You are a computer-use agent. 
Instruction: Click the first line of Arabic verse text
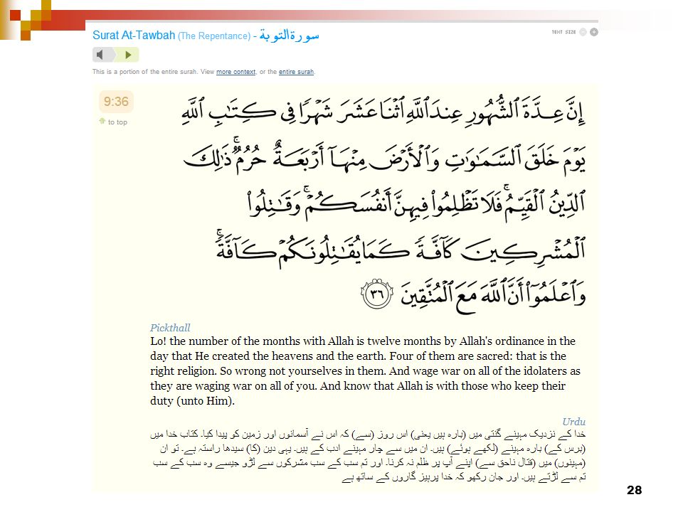383,110
